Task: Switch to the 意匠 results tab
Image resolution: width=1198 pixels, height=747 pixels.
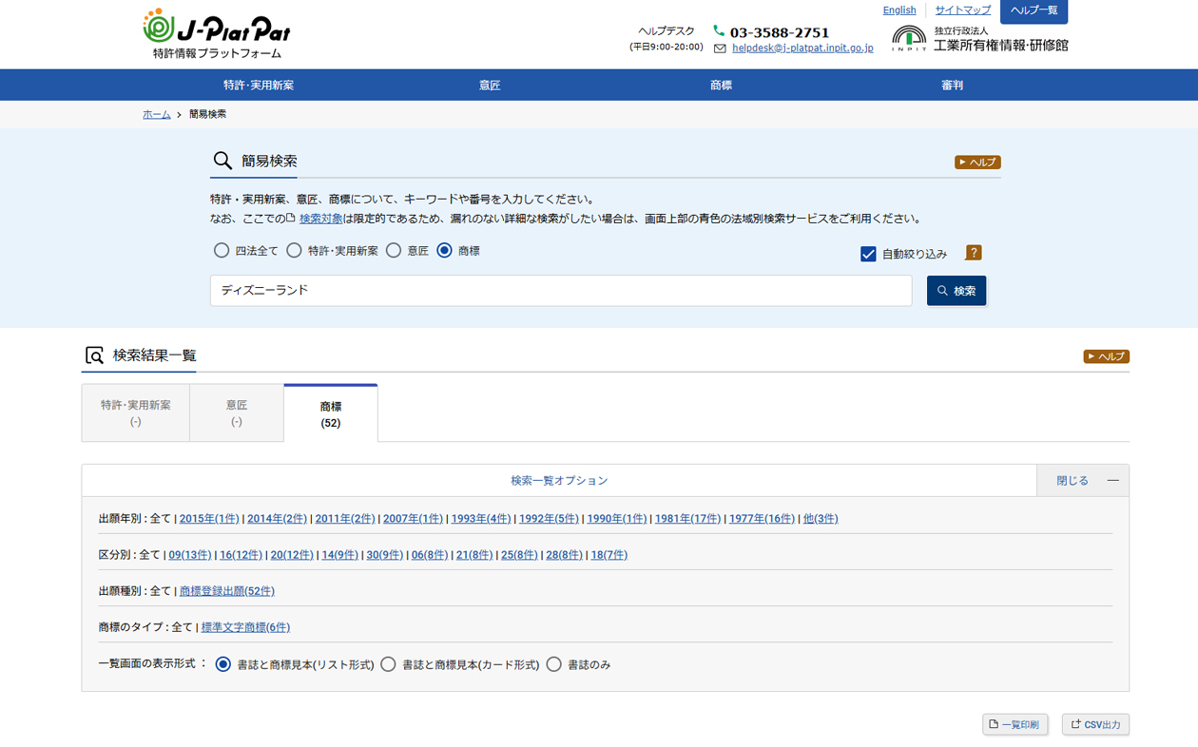Action: (x=237, y=413)
